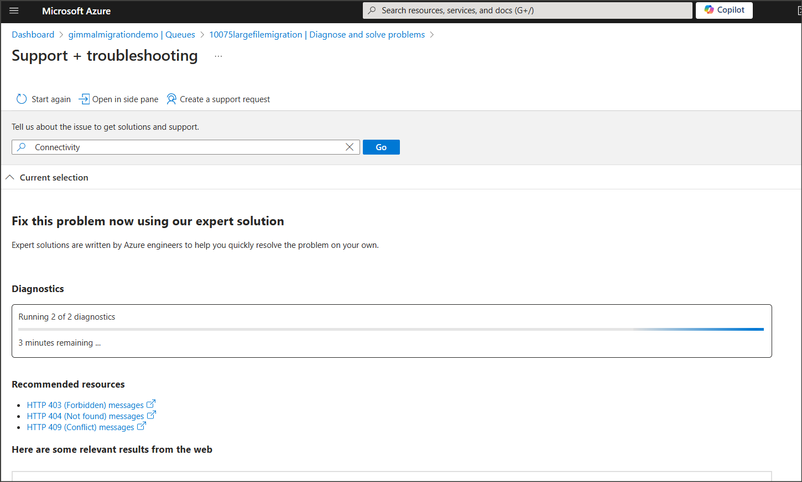Navigate to Dashboard via breadcrumb
This screenshot has width=802, height=482.
pos(33,34)
